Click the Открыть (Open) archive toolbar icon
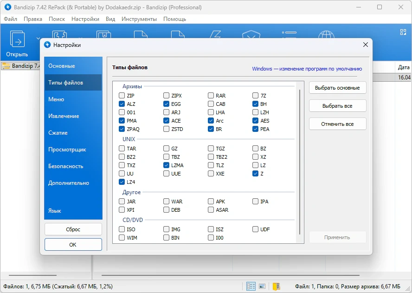 pyautogui.click(x=17, y=43)
